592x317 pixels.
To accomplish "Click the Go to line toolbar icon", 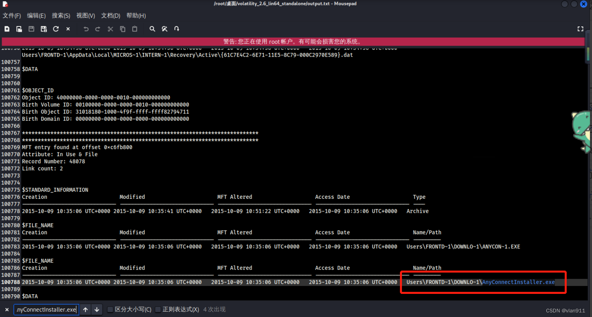I will coord(177,29).
